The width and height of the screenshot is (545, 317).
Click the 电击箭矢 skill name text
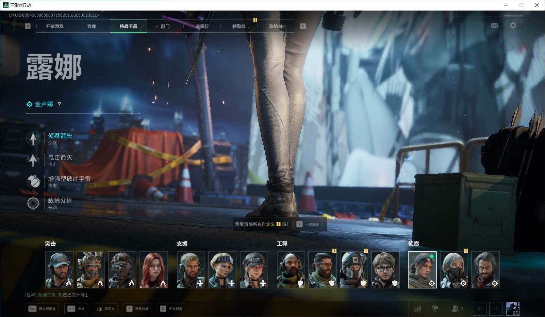click(x=60, y=157)
